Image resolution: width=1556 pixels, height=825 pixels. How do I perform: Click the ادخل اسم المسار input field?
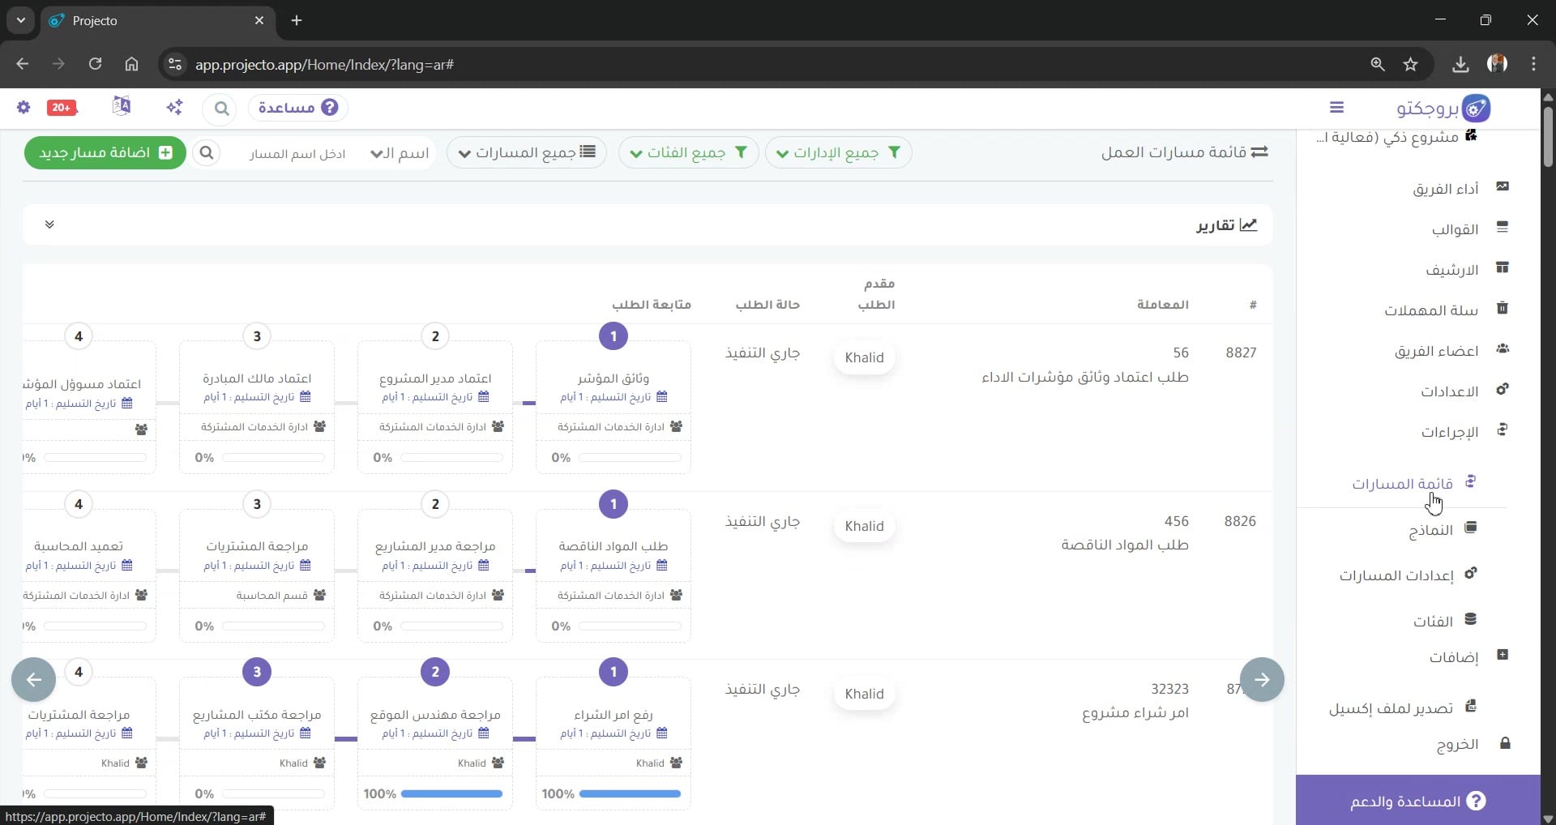[297, 154]
